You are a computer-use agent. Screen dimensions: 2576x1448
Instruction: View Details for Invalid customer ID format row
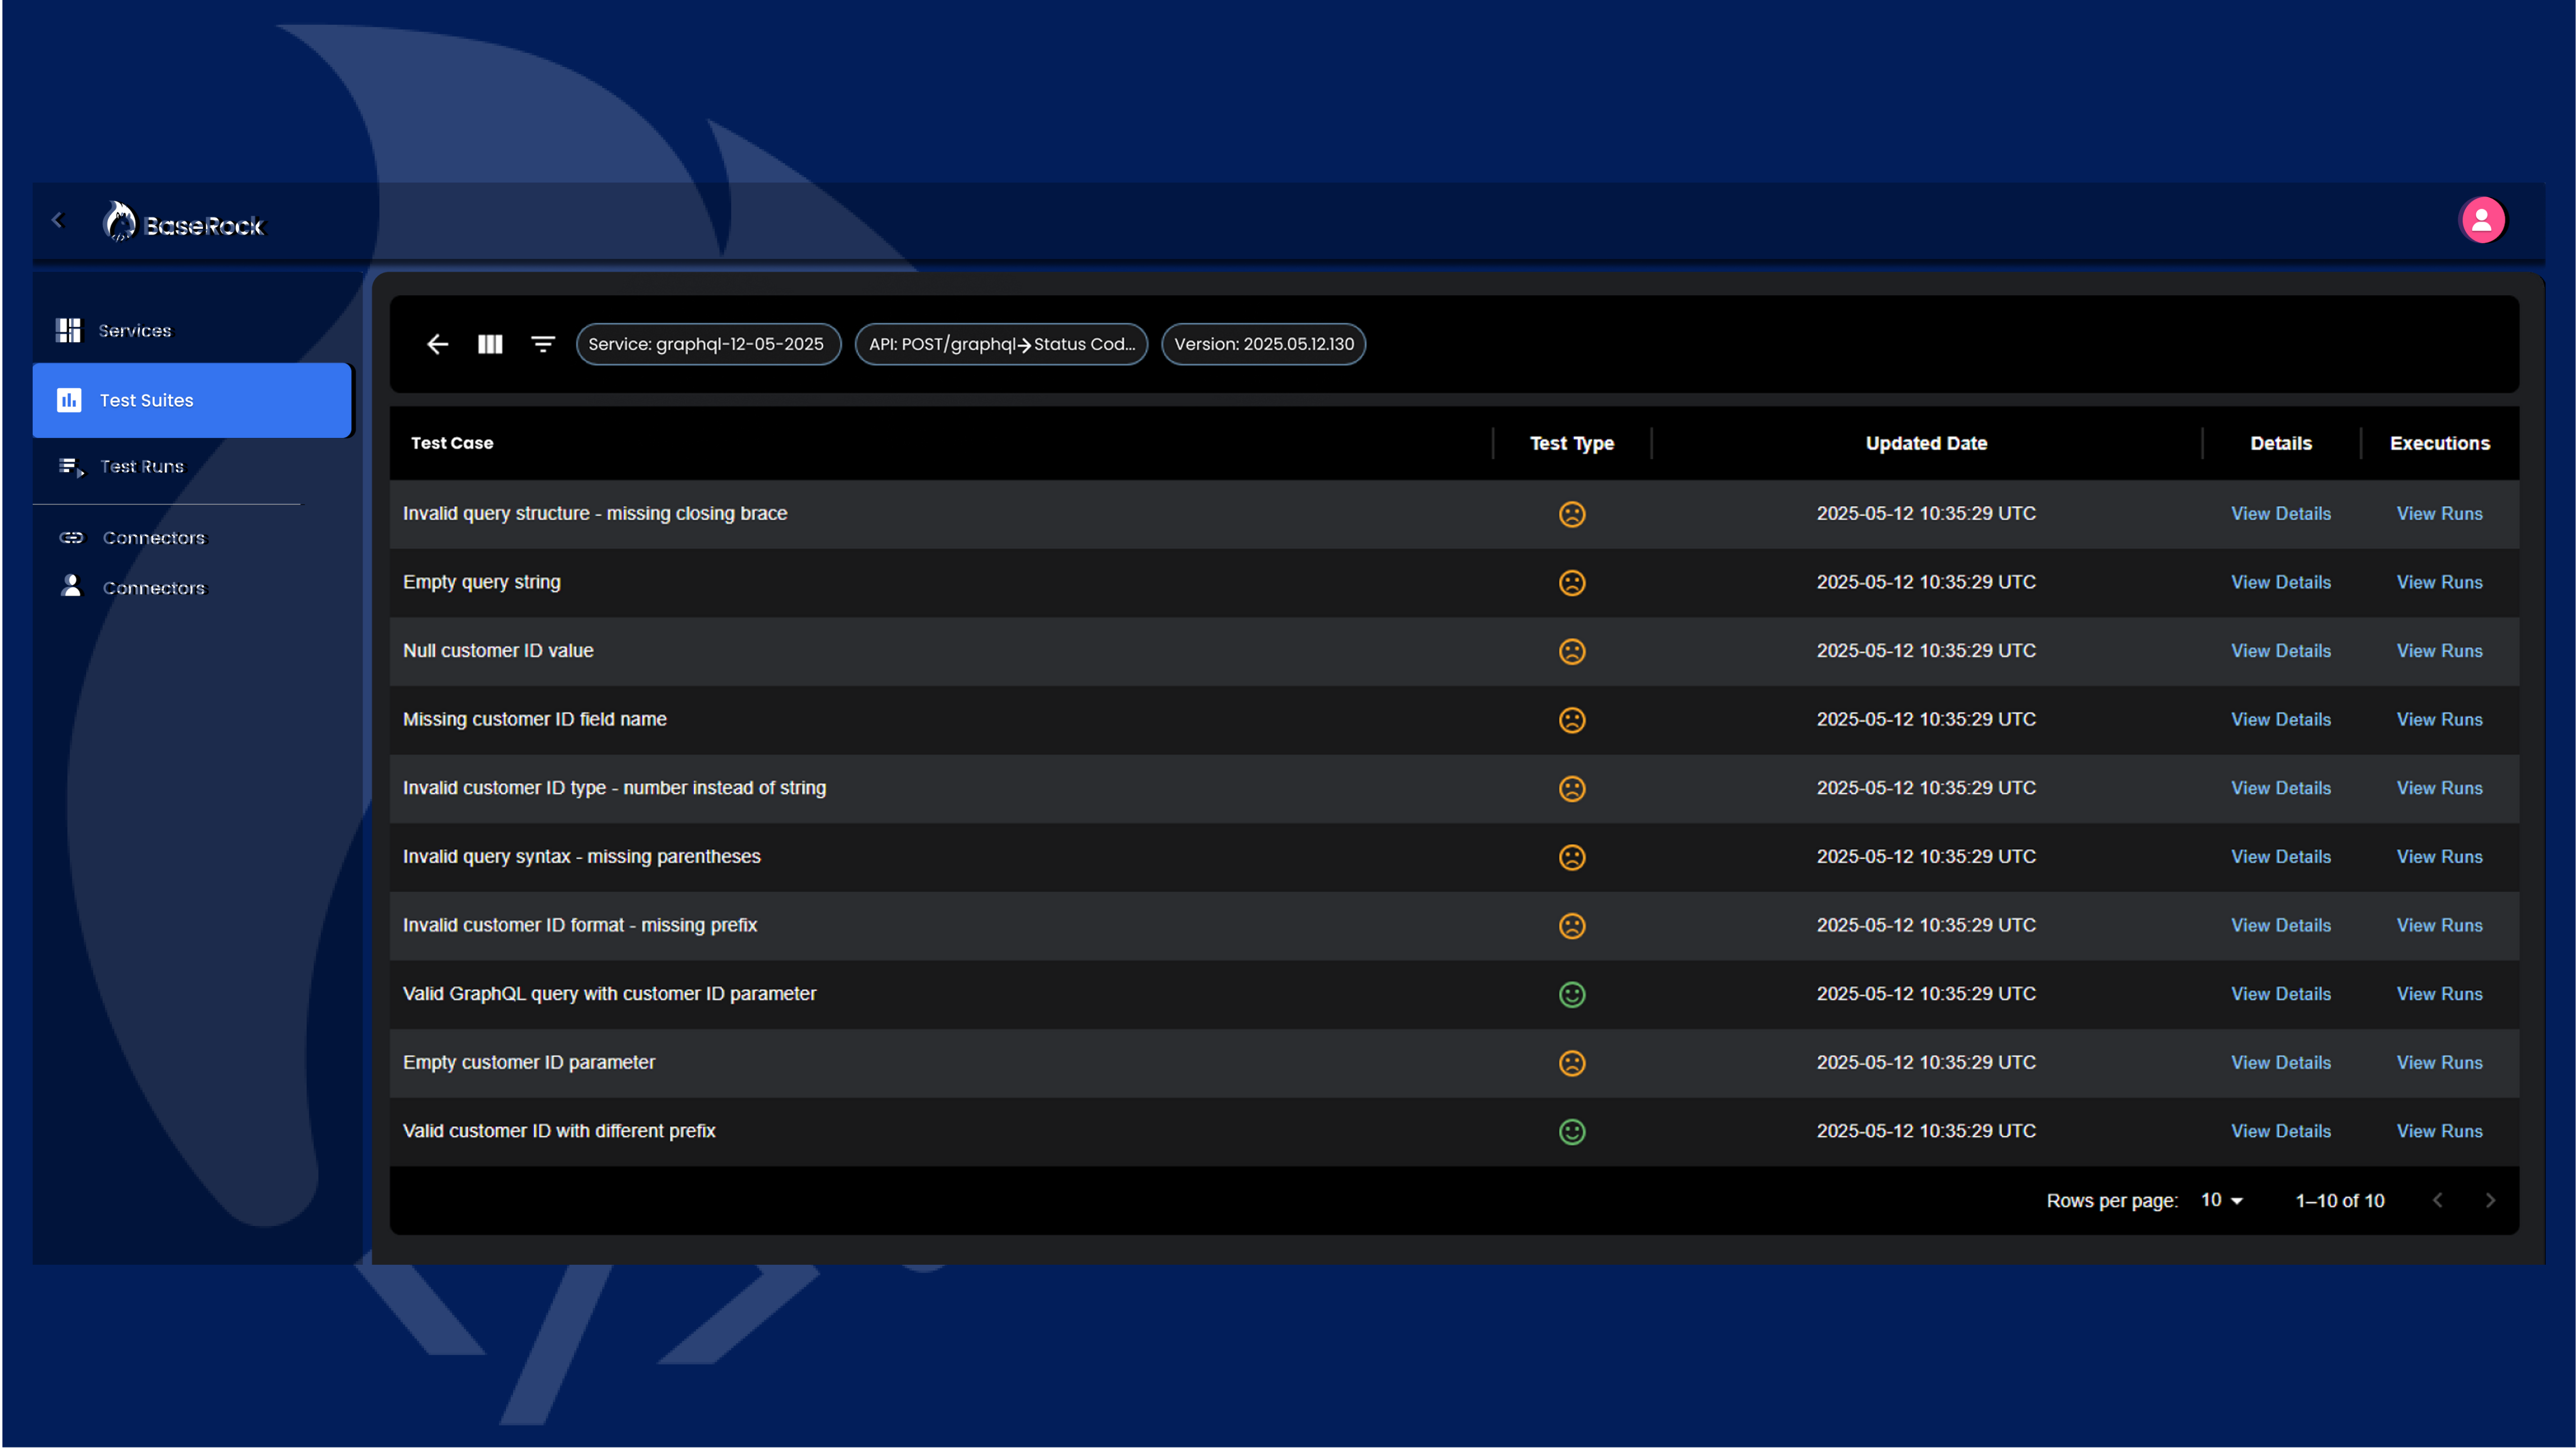(2280, 926)
